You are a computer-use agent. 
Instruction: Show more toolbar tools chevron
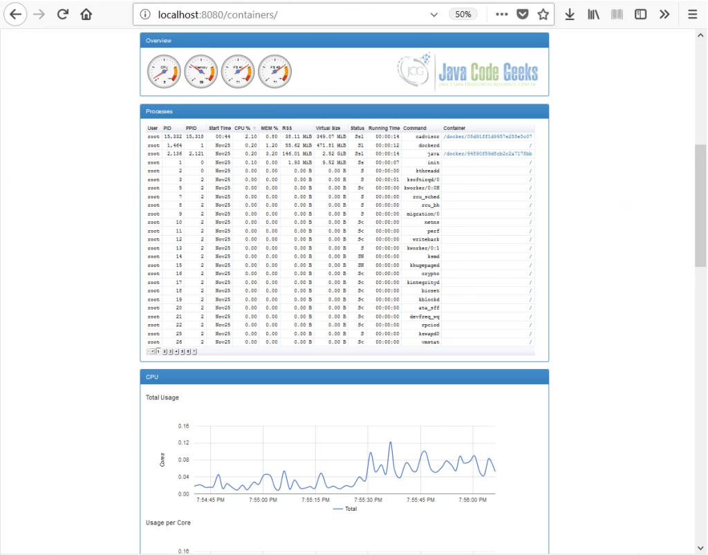click(664, 15)
